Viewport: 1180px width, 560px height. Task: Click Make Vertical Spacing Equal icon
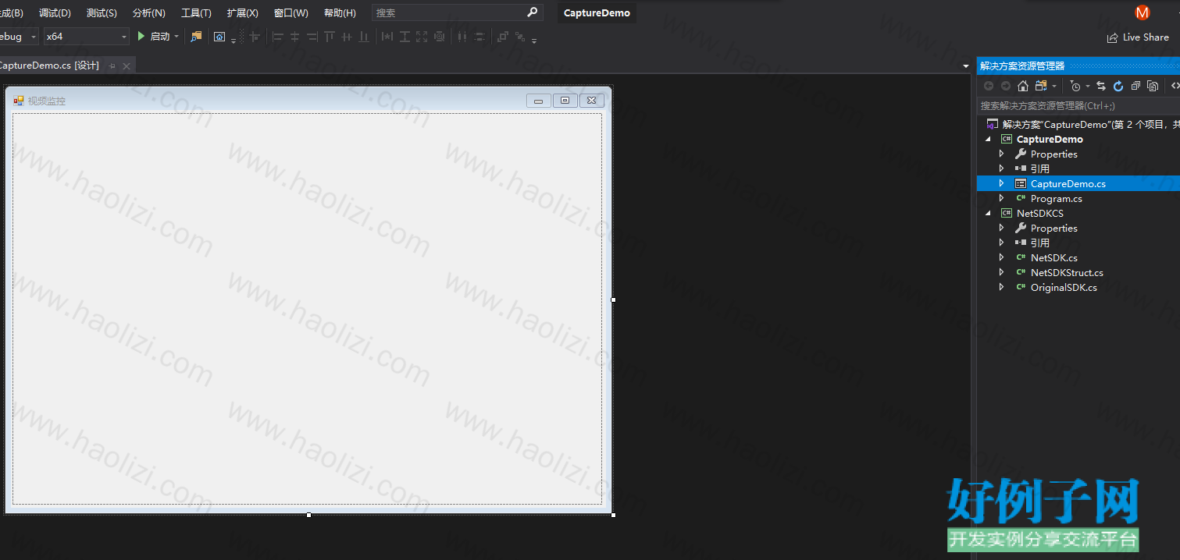pos(479,37)
